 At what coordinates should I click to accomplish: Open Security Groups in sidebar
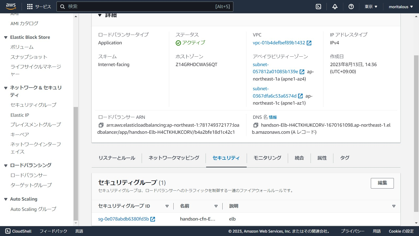(x=33, y=105)
